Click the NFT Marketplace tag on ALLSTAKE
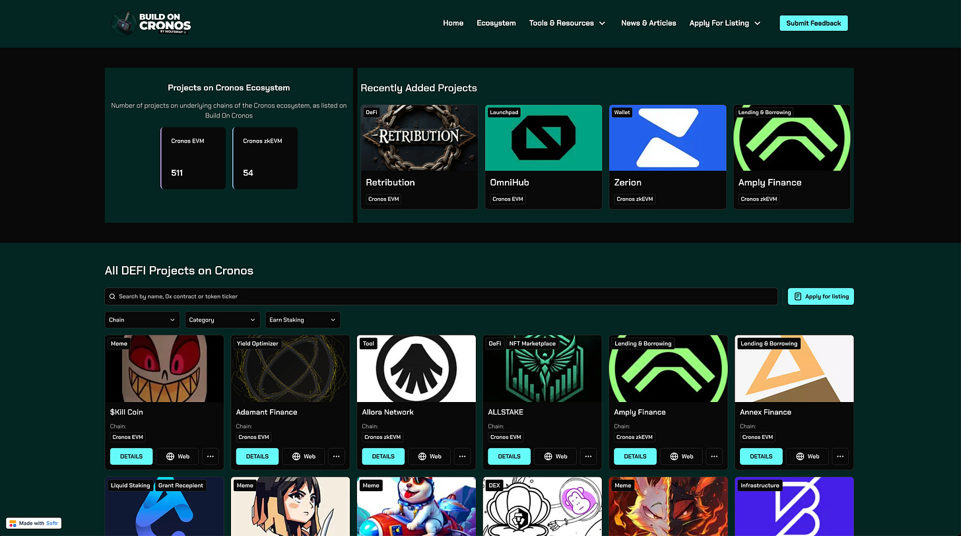 coord(533,343)
